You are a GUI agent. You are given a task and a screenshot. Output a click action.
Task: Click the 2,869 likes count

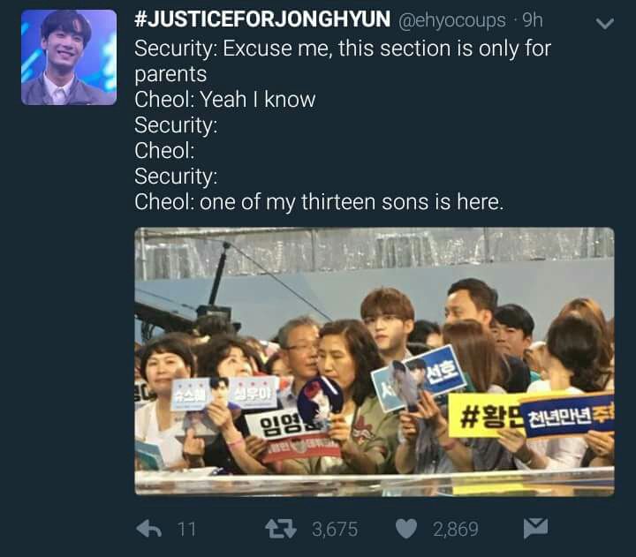[456, 530]
